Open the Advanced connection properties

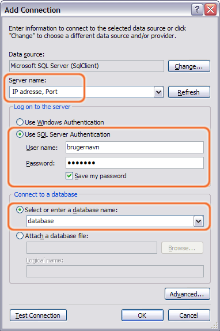[x=187, y=294]
